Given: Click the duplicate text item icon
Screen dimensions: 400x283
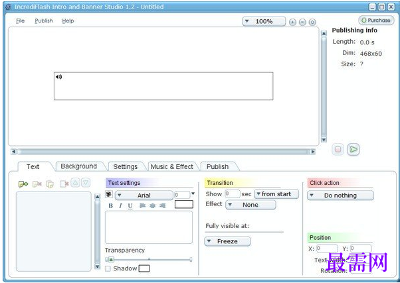Looking at the screenshot, I should point(50,184).
